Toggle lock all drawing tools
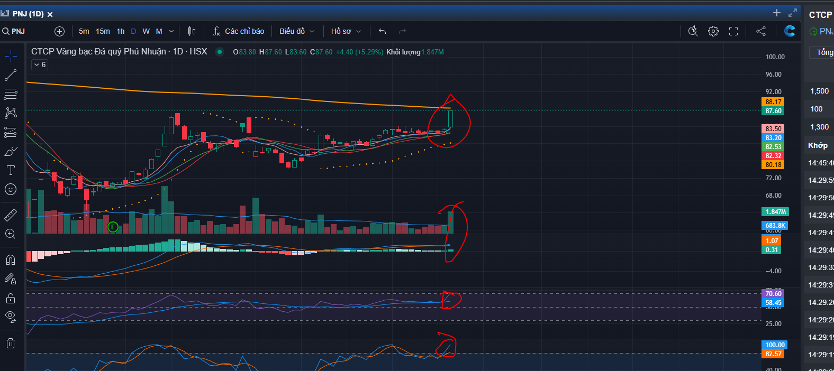Screen dimensions: 834x371 [11, 299]
